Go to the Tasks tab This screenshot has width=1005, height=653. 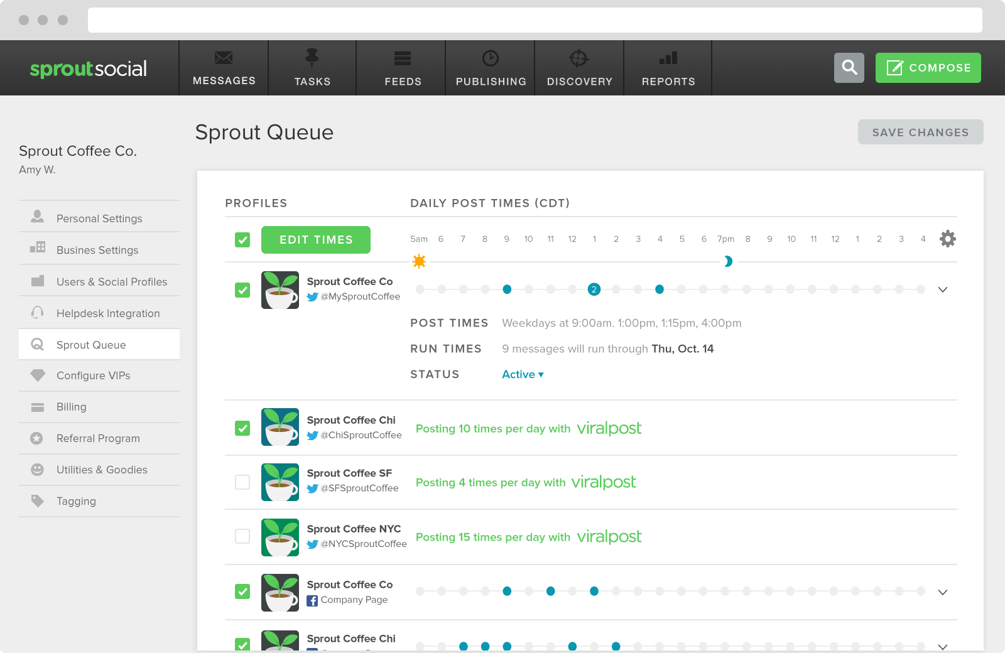(312, 68)
